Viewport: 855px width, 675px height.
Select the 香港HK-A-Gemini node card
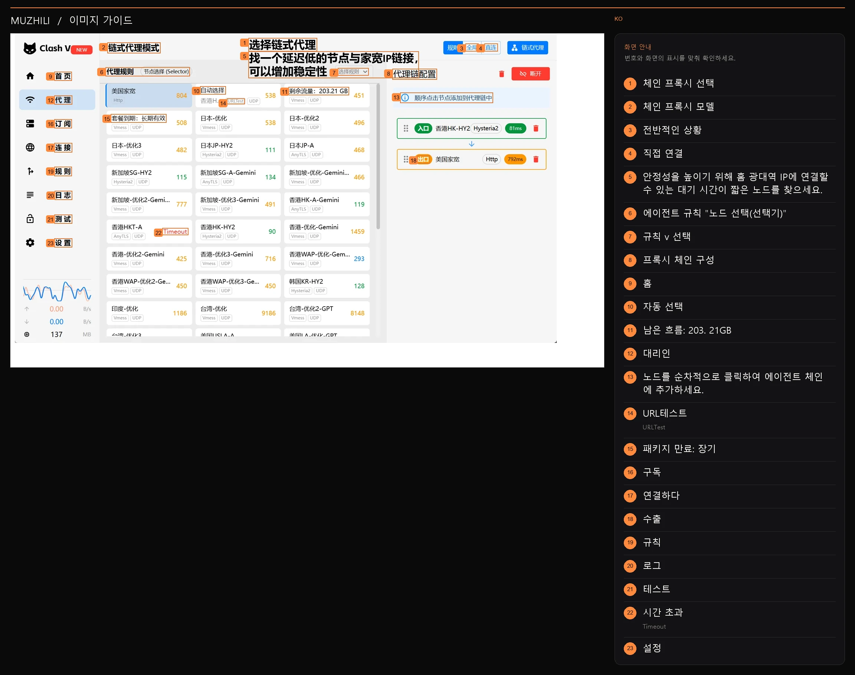[327, 204]
